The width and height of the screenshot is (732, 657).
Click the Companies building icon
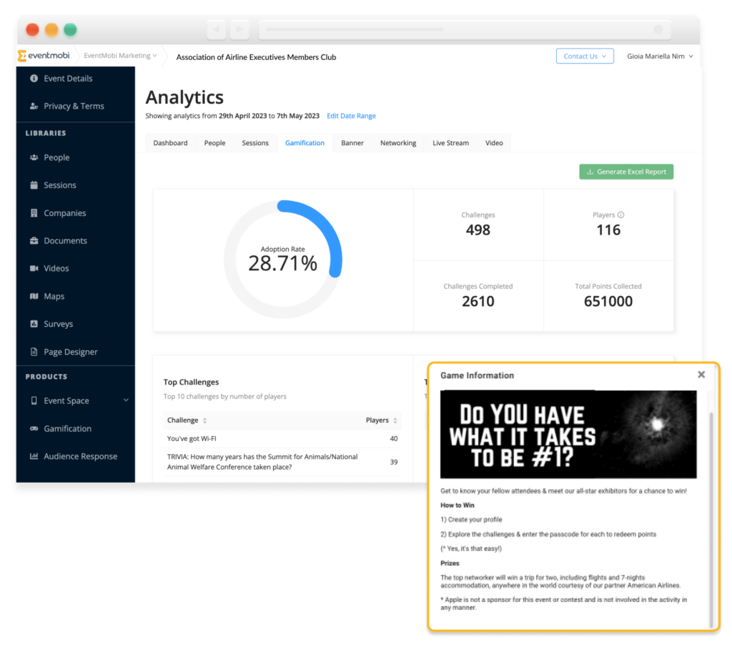click(34, 213)
